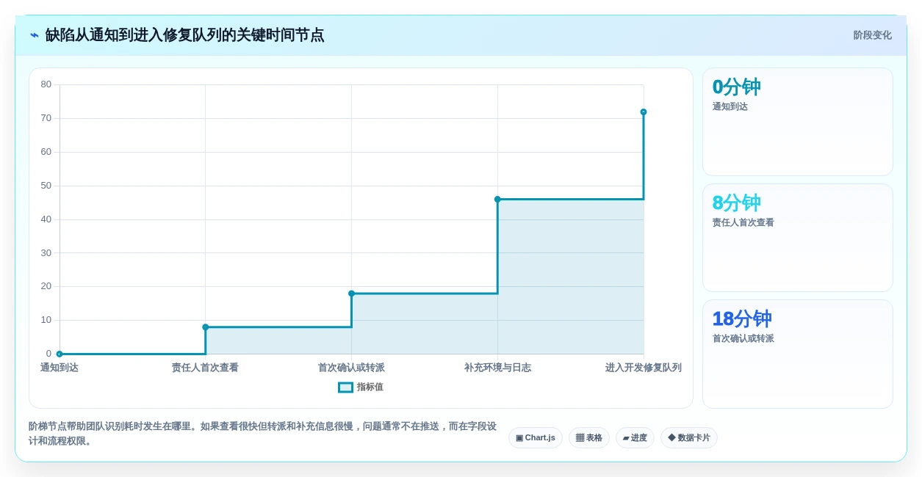Click the data point at 补充环境与日志
This screenshot has height=477, width=922.
click(x=497, y=199)
